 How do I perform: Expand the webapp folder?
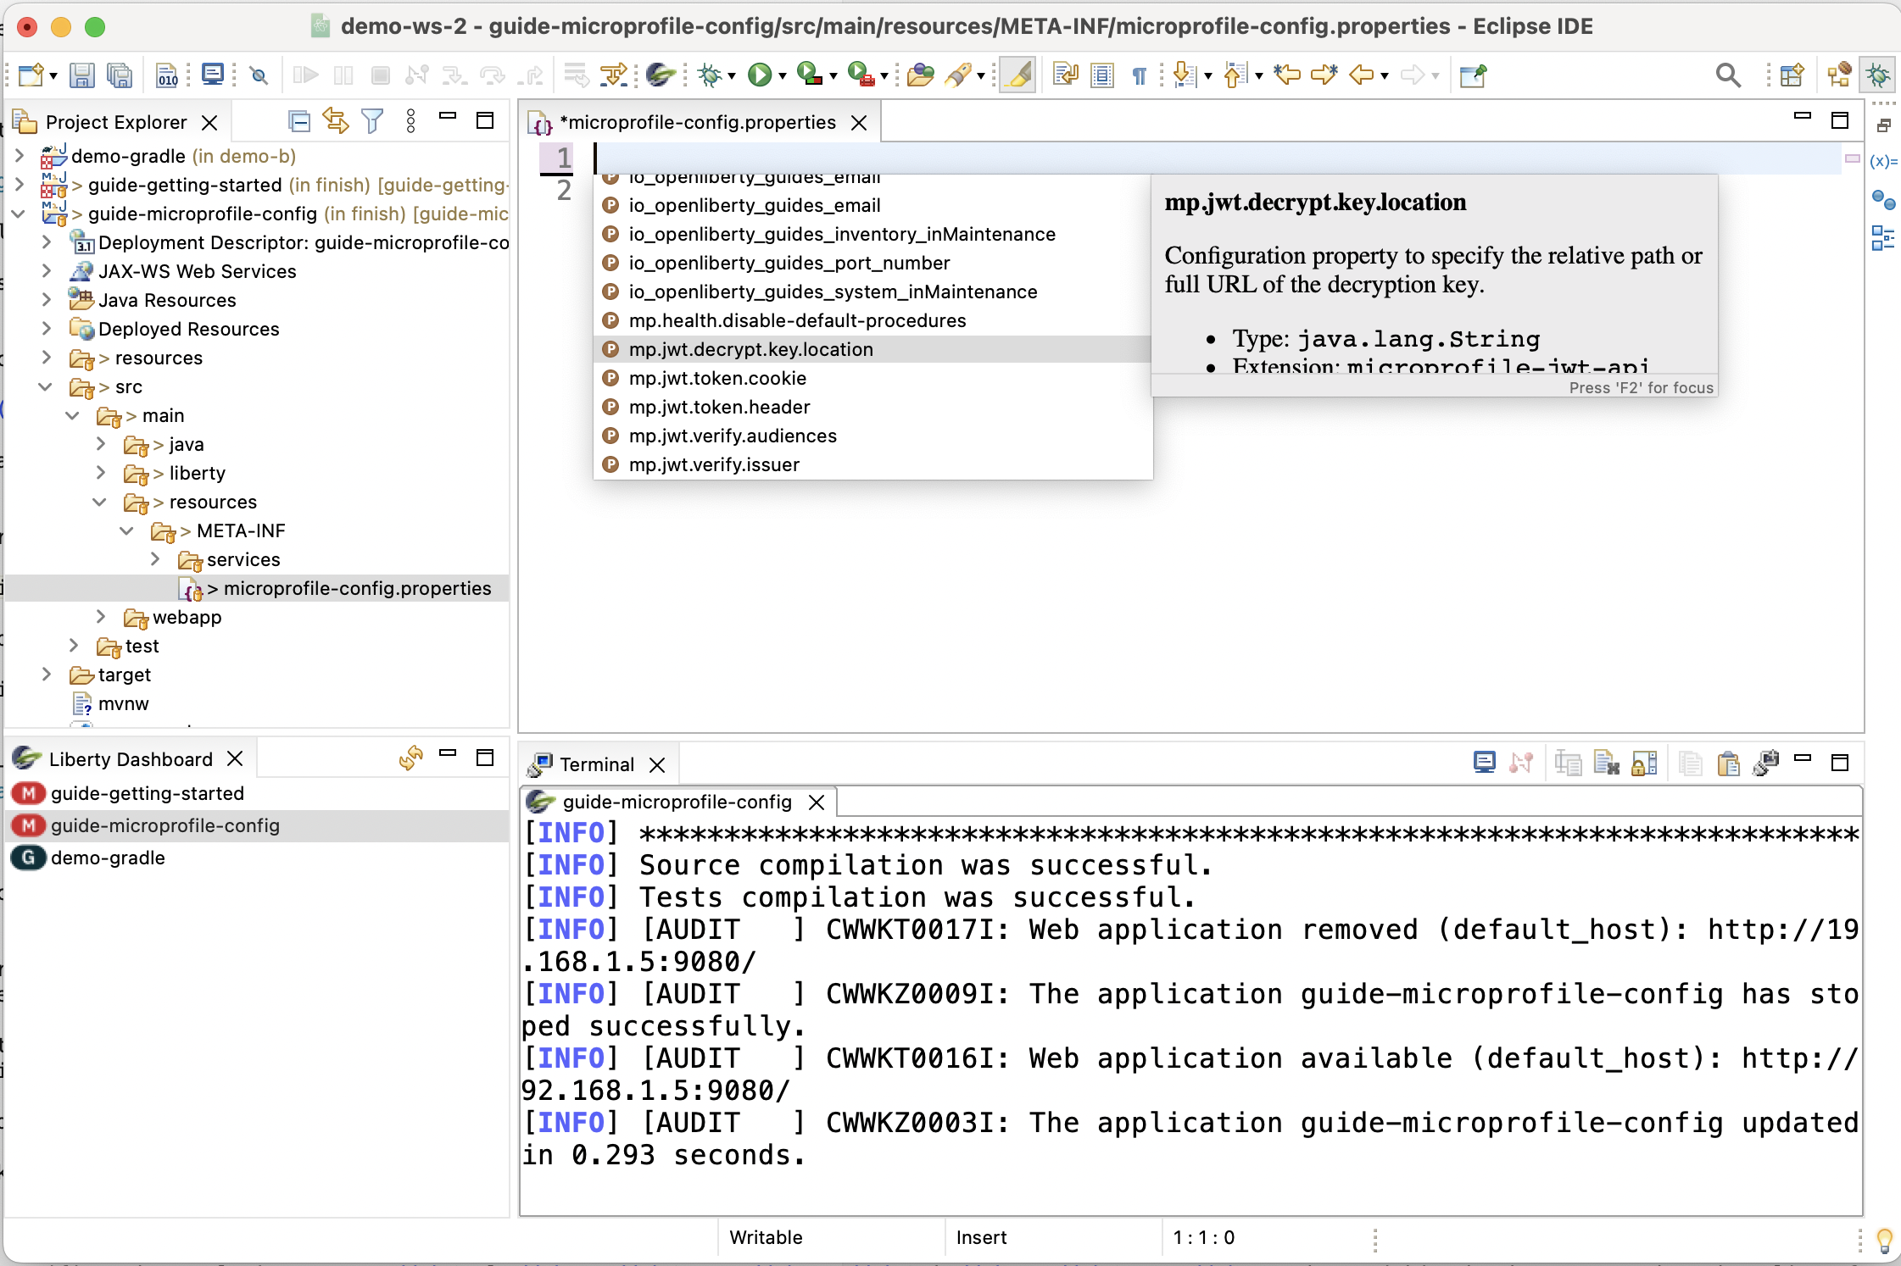coord(101,617)
